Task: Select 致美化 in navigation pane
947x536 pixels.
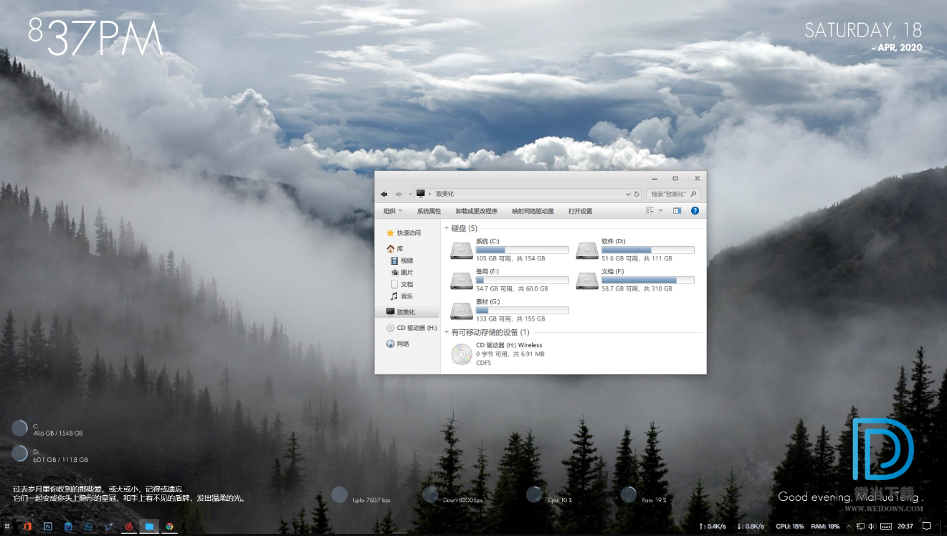Action: [407, 312]
